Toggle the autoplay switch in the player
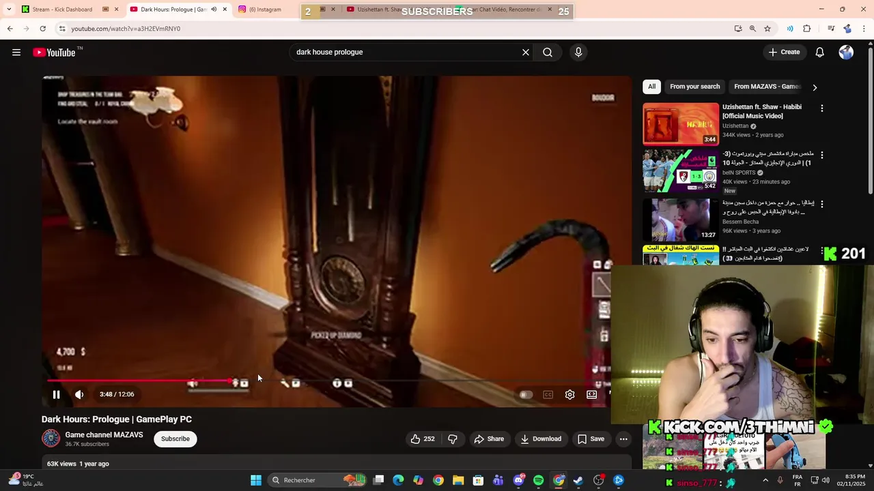 [525, 394]
